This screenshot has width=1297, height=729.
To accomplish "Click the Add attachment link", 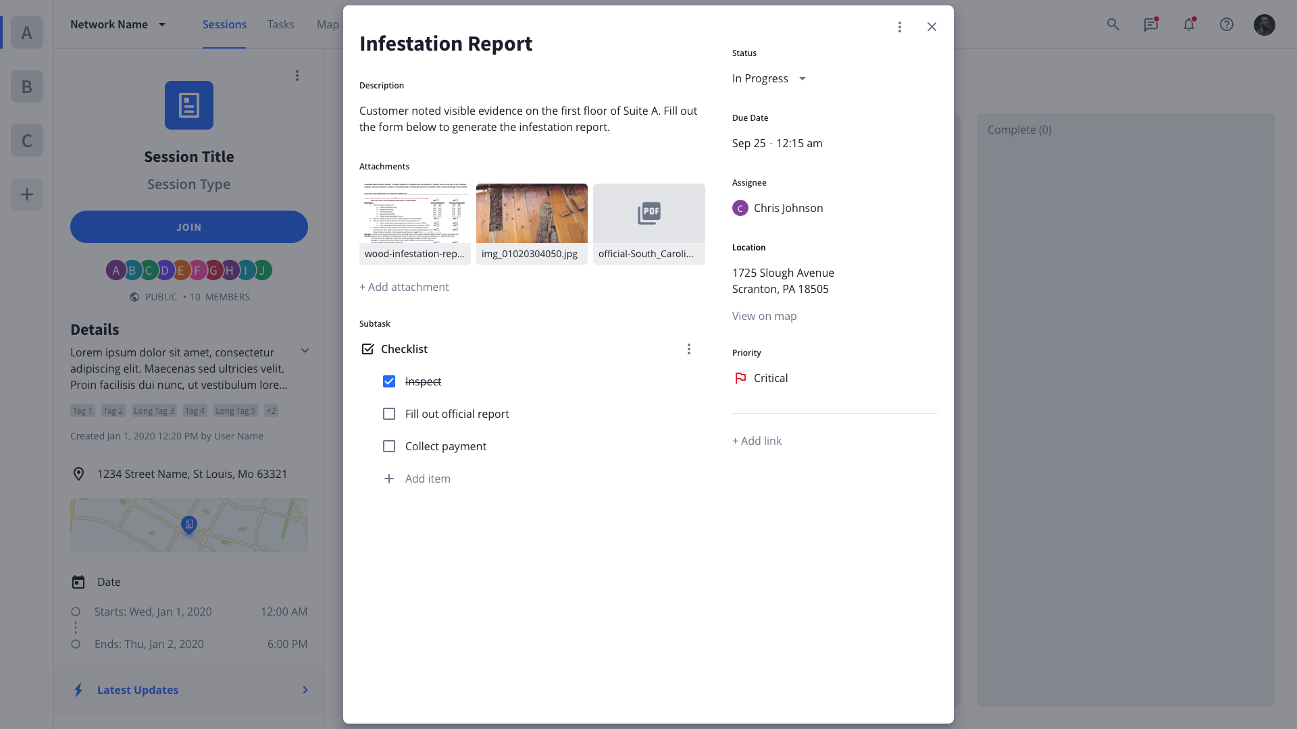I will [x=404, y=287].
